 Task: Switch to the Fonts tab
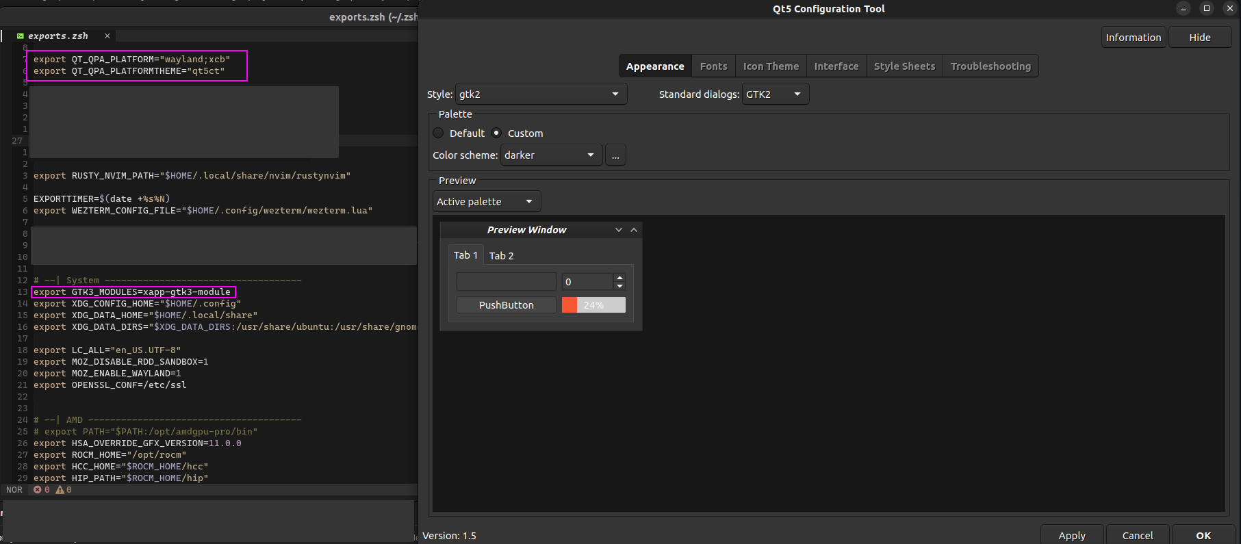pyautogui.click(x=713, y=66)
